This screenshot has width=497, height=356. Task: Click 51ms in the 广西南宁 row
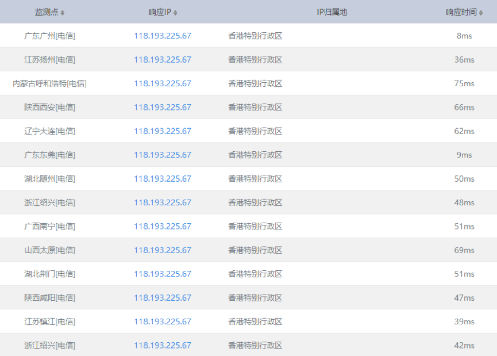464,226
